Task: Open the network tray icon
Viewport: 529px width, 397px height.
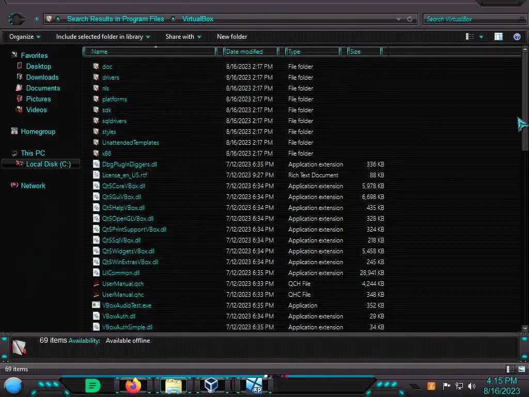Action: coord(459,386)
